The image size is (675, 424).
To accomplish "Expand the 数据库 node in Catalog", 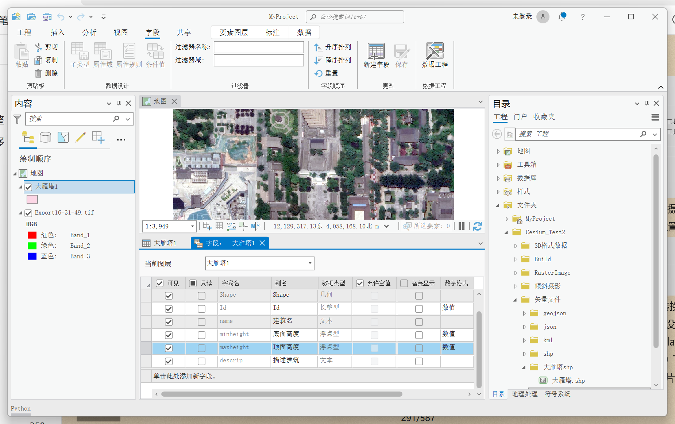I will pyautogui.click(x=498, y=178).
